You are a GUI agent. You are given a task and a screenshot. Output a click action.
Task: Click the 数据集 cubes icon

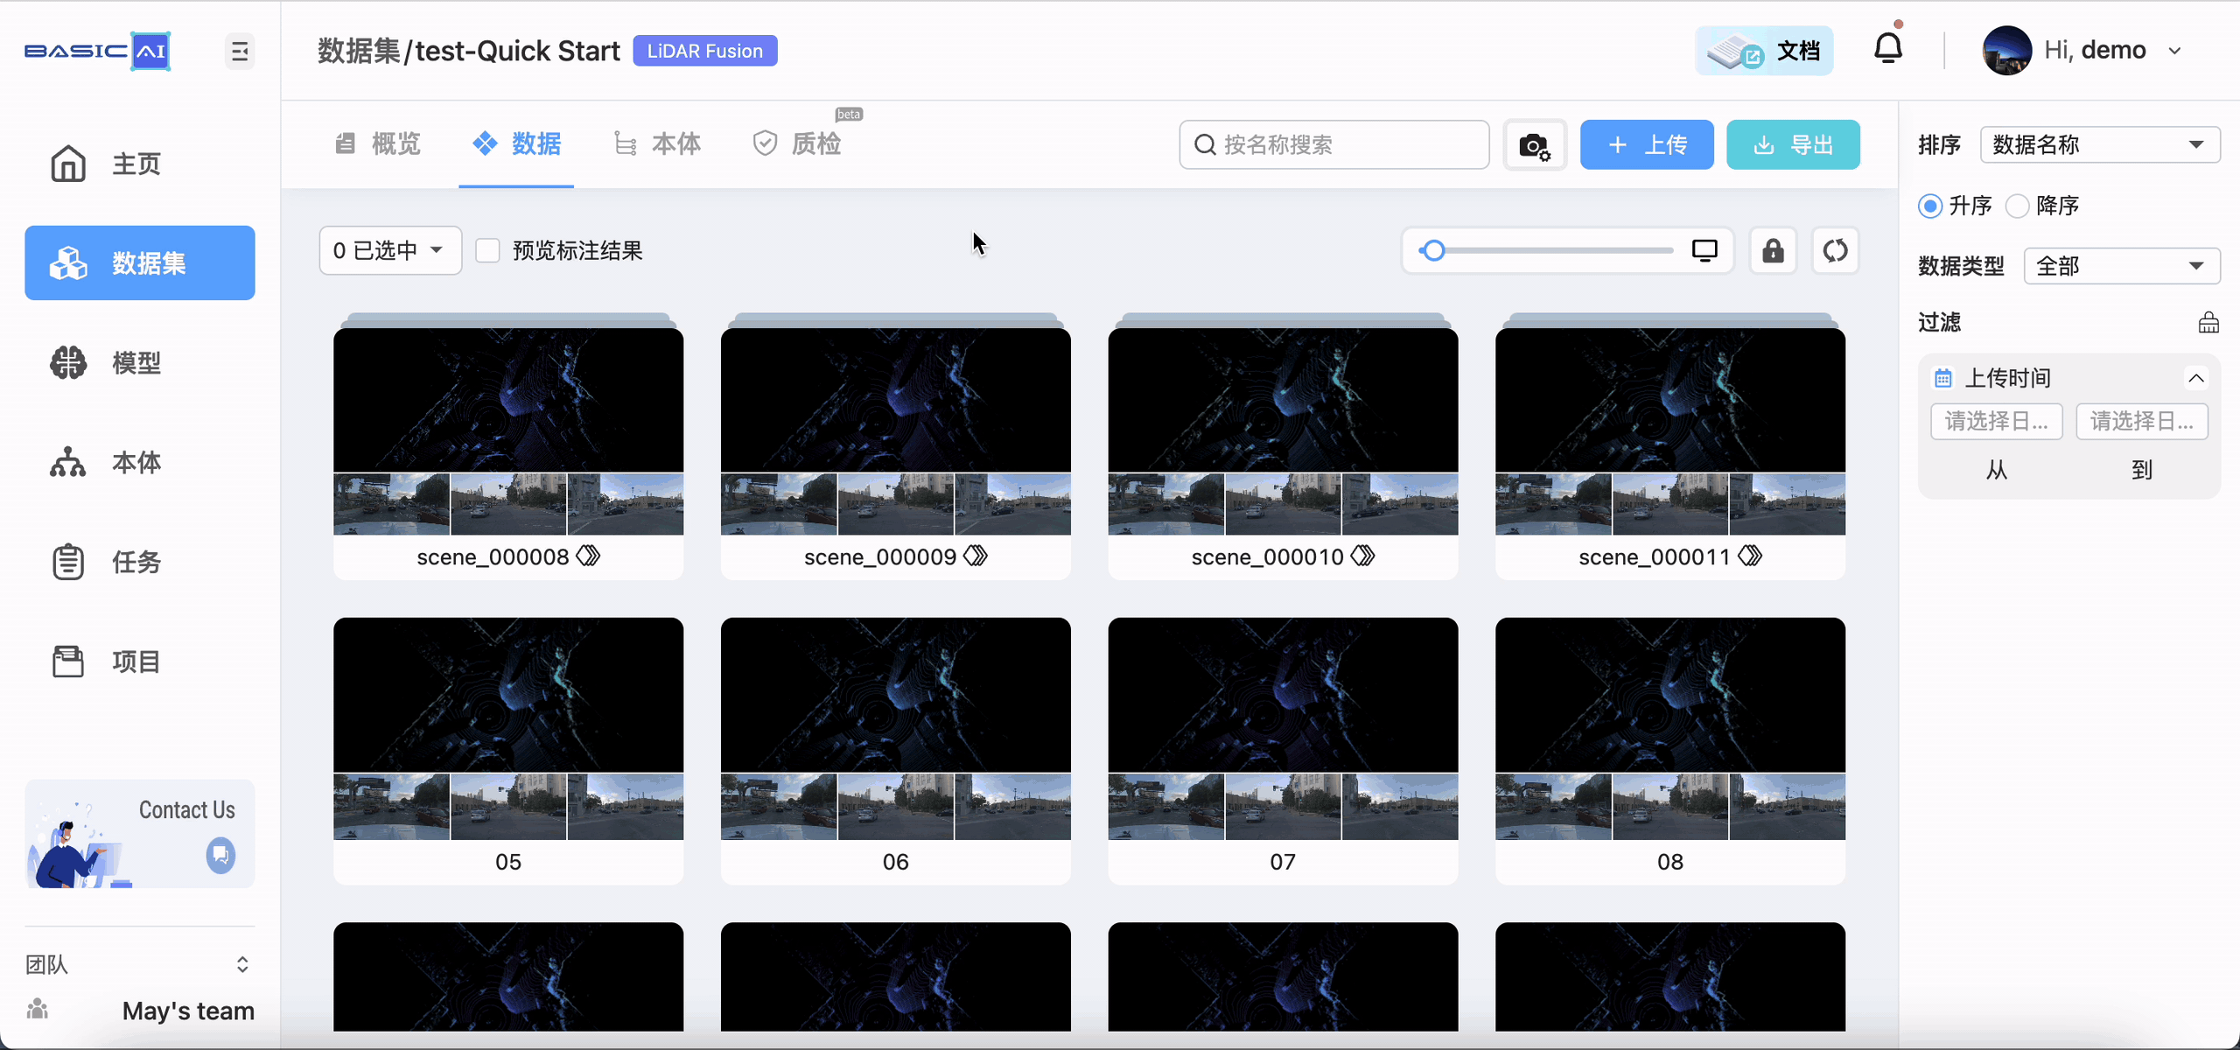tap(68, 263)
